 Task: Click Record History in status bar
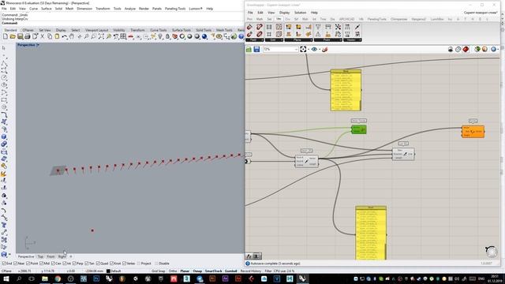coord(251,271)
